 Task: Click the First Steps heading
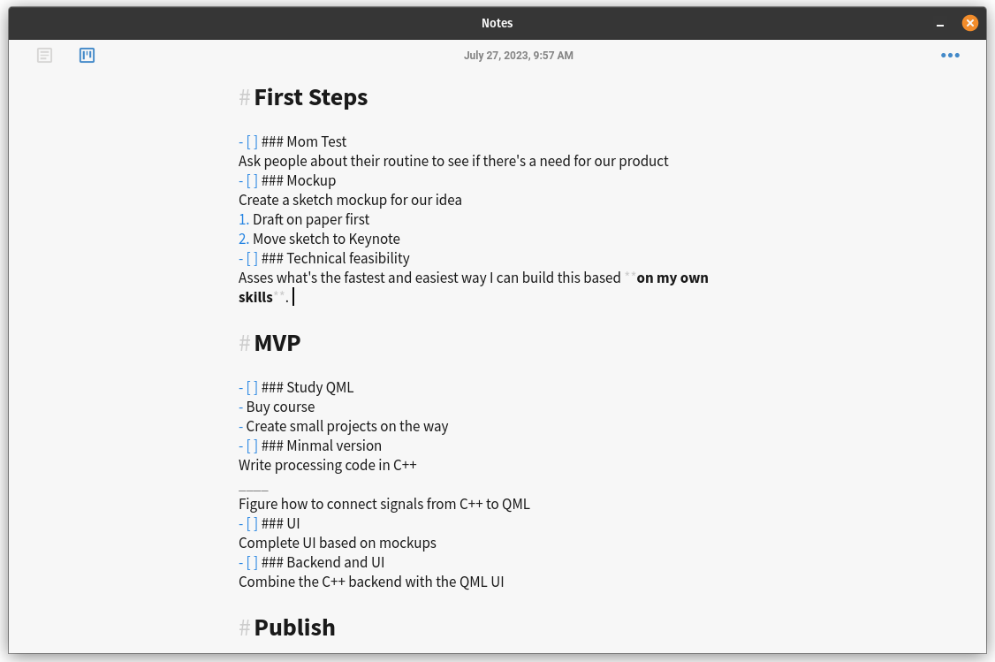click(x=310, y=97)
